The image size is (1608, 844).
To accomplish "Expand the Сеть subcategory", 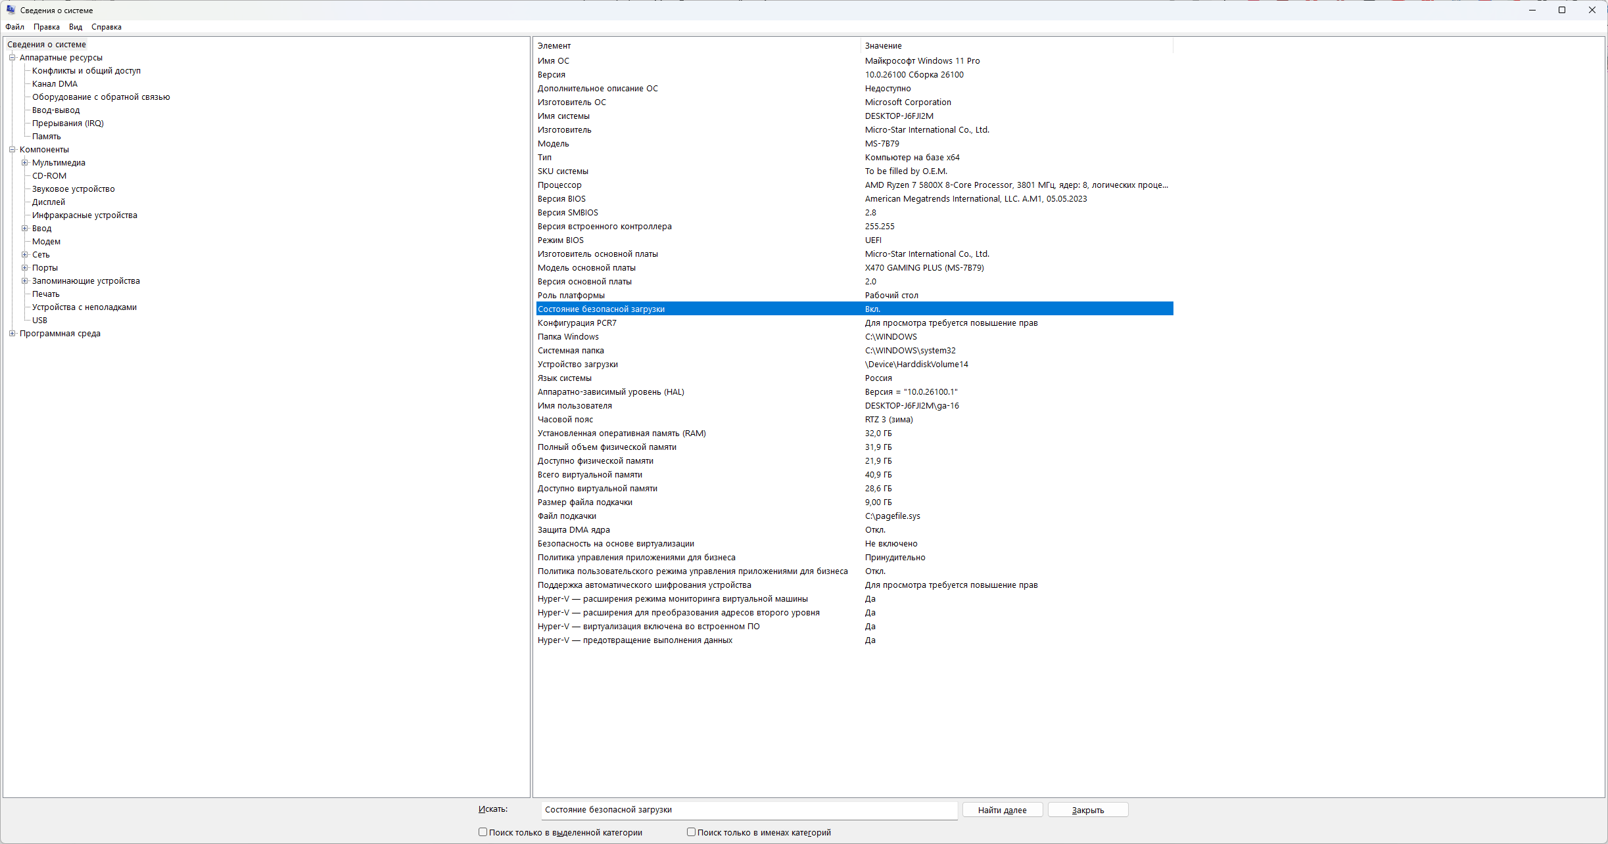I will click(25, 255).
